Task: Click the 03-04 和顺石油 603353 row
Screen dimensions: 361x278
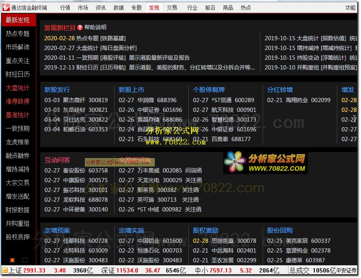Action: tap(76, 129)
